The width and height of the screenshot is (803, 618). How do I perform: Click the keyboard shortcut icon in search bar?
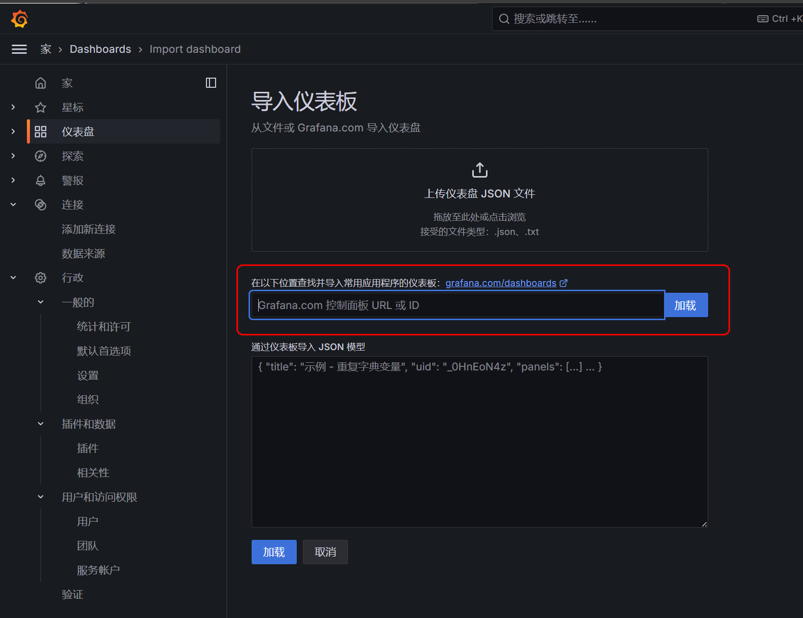click(762, 19)
